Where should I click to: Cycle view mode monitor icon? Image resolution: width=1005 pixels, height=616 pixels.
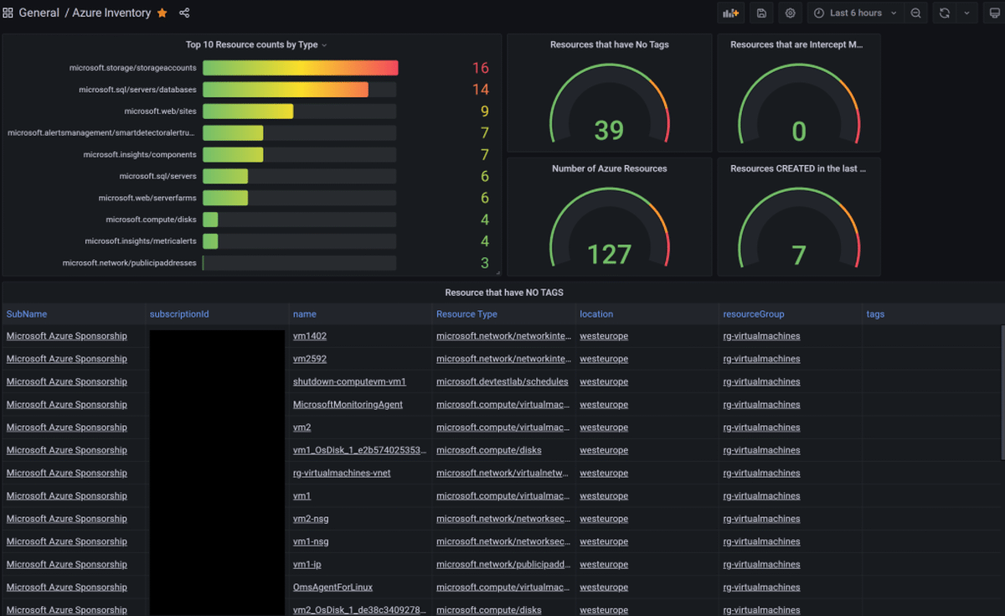(x=994, y=13)
